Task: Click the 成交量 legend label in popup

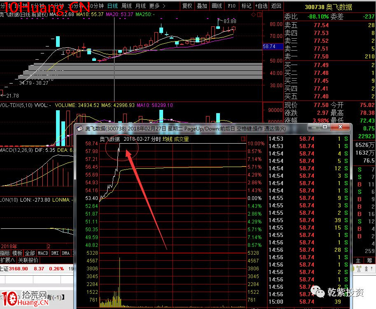Action: [181, 139]
